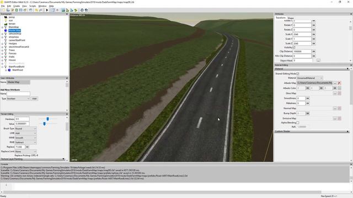Click the Value slider handle

[44, 123]
